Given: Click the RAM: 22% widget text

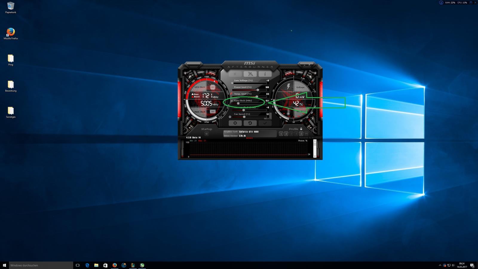Looking at the screenshot, I should [x=450, y=3].
